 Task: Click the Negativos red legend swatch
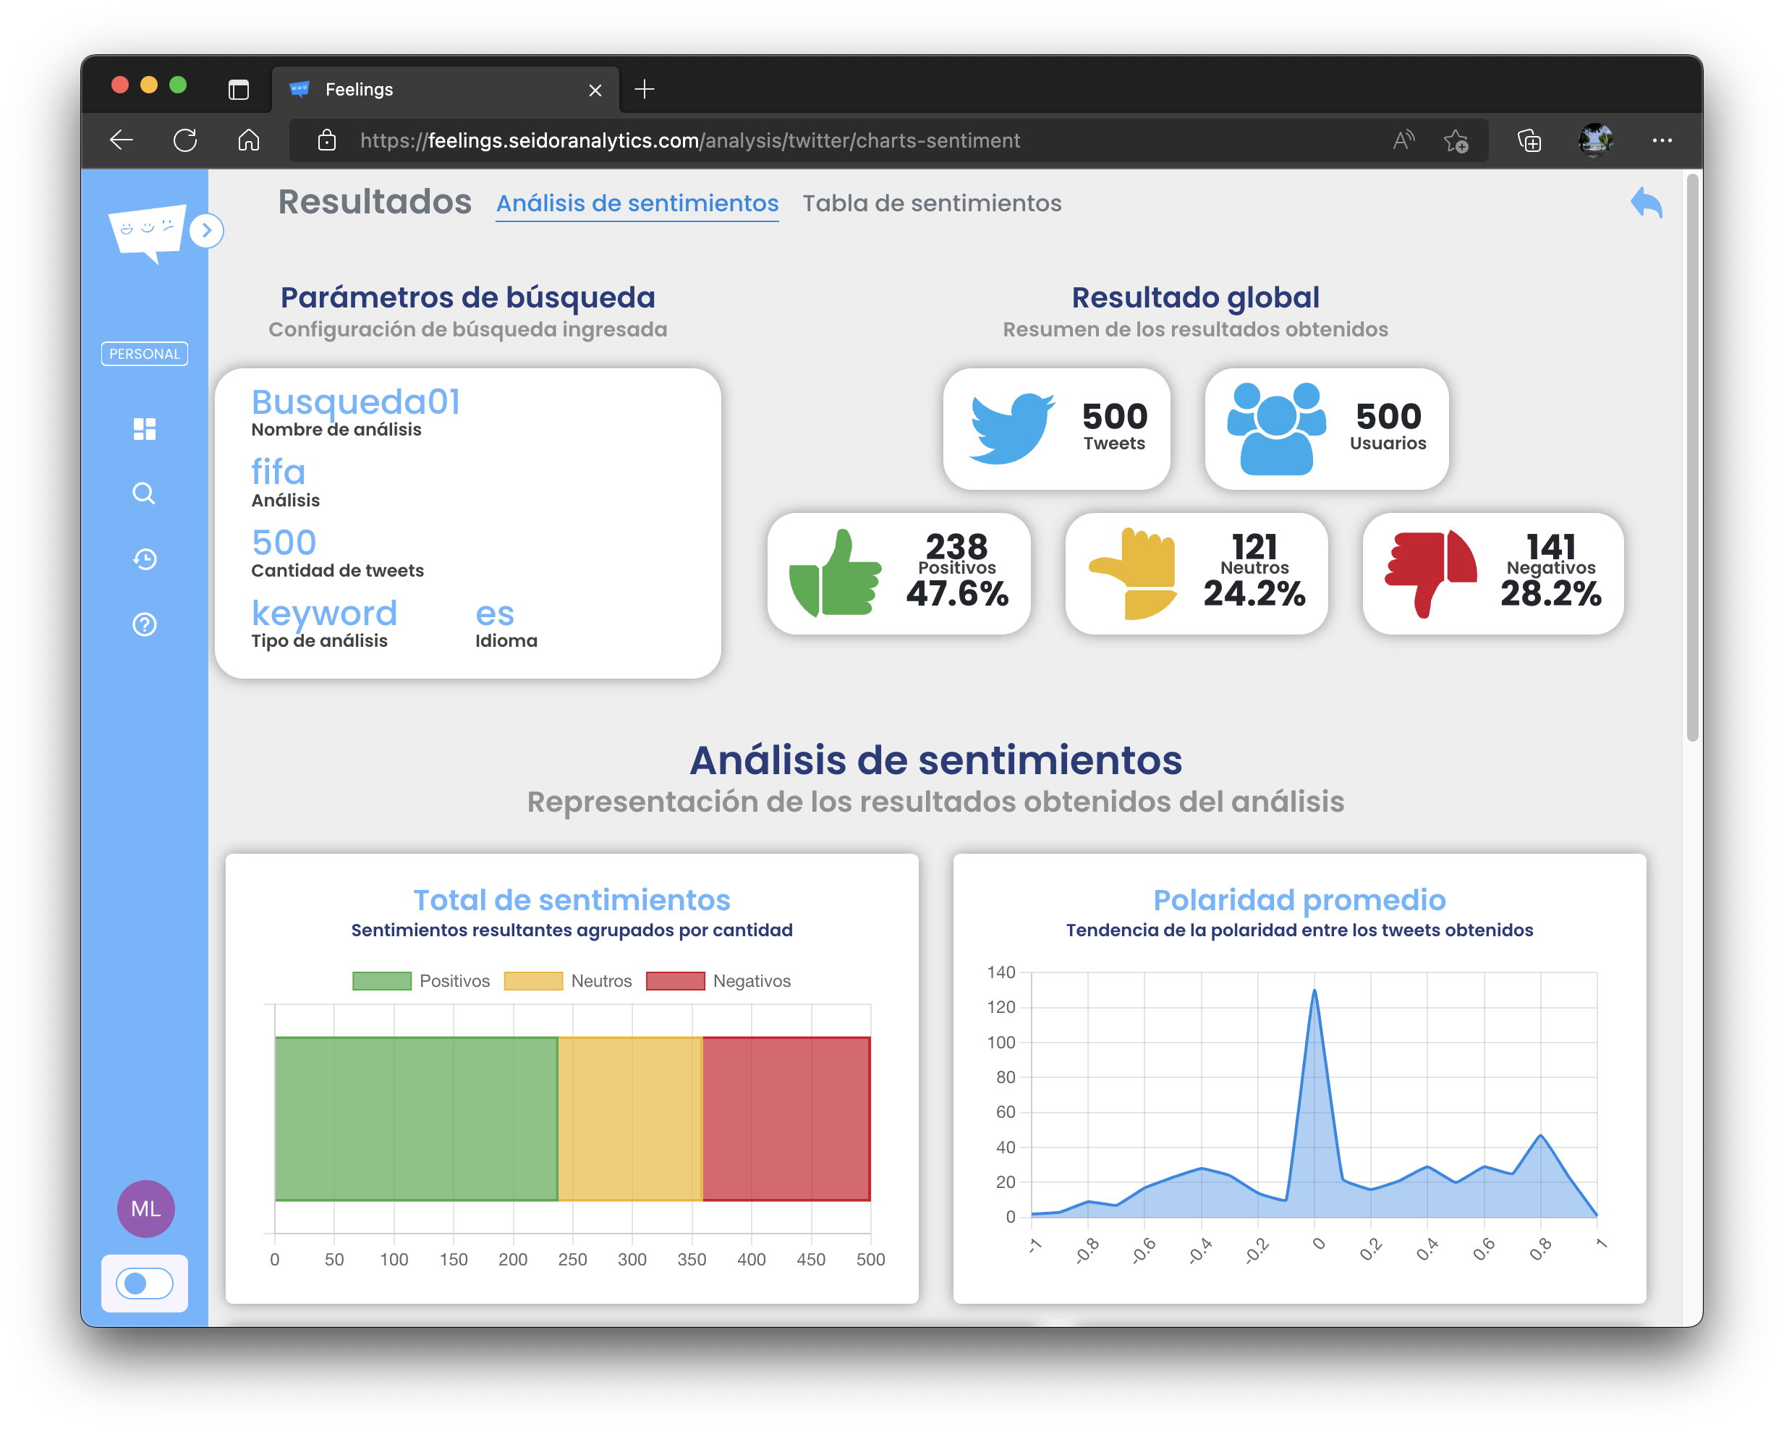coord(675,981)
